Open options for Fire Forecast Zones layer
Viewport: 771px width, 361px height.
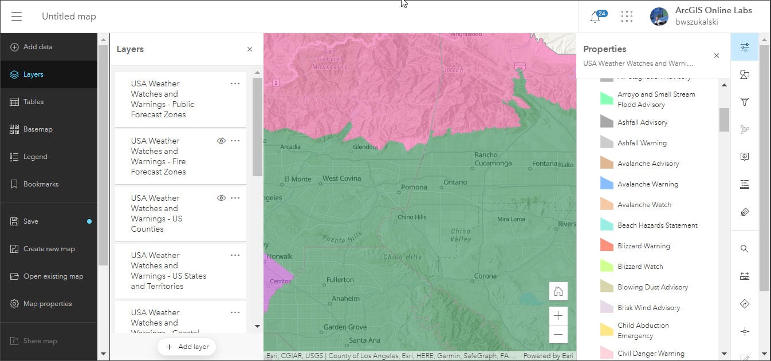coord(235,141)
